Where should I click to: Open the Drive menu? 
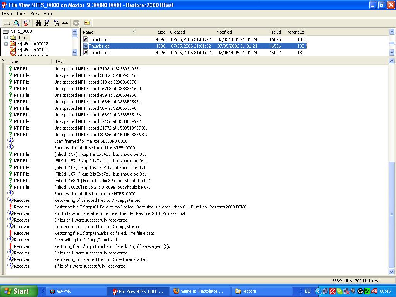click(7, 14)
